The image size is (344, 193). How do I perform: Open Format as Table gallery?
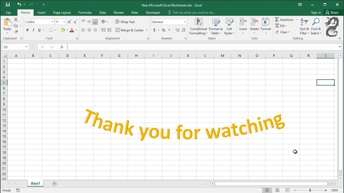click(x=216, y=26)
